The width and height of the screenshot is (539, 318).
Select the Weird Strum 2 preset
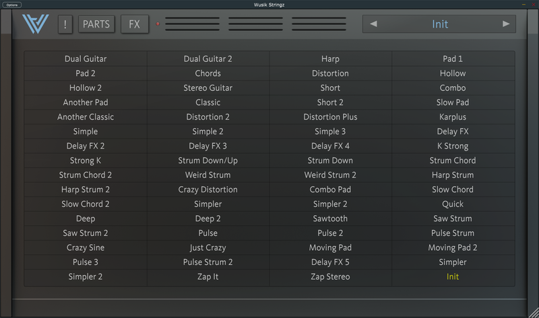click(330, 175)
